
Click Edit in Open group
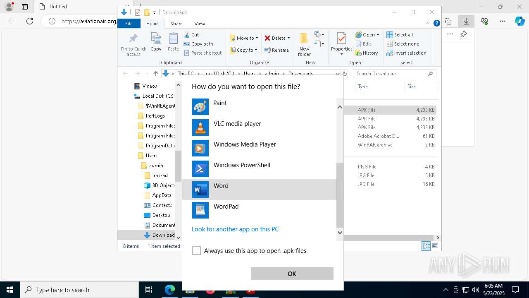click(x=363, y=44)
